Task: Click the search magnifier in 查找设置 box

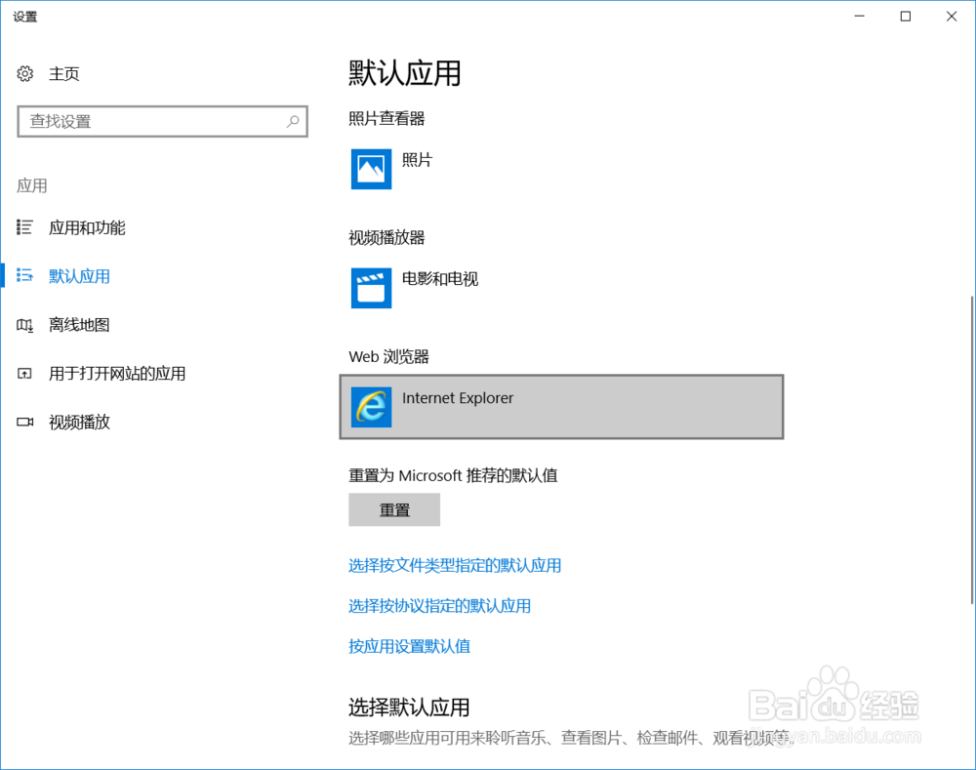Action: click(292, 121)
